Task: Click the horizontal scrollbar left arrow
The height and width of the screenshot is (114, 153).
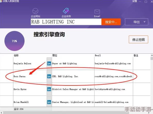Action: tap(1, 113)
